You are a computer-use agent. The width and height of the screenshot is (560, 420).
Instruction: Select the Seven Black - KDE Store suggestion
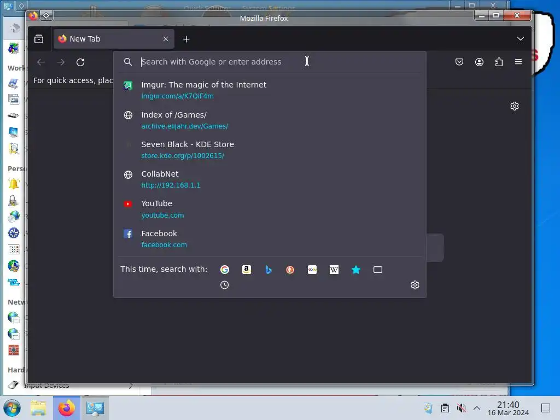click(x=270, y=150)
